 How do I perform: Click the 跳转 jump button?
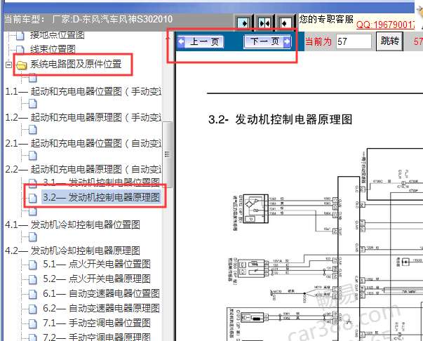[x=389, y=41]
